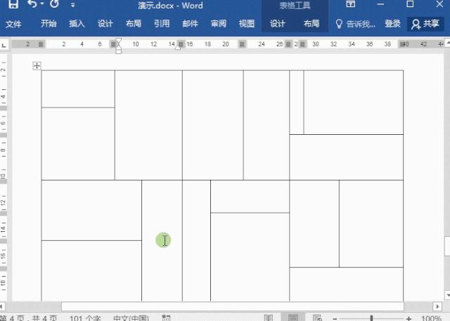450x321 pixels.
Task: Switch to Read Mode view icon
Action: coord(269,317)
